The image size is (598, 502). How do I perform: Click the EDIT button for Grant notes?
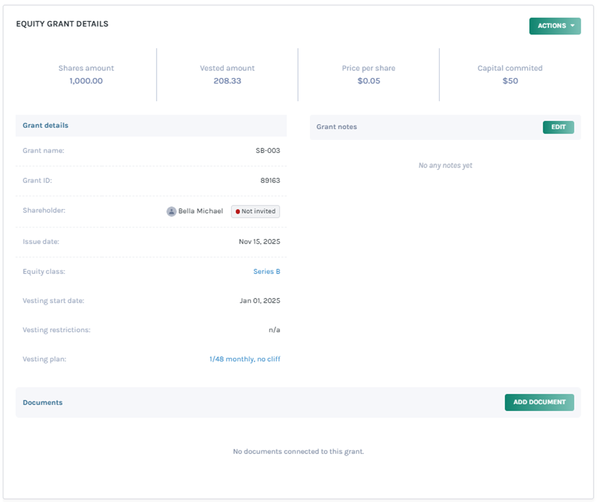(558, 127)
